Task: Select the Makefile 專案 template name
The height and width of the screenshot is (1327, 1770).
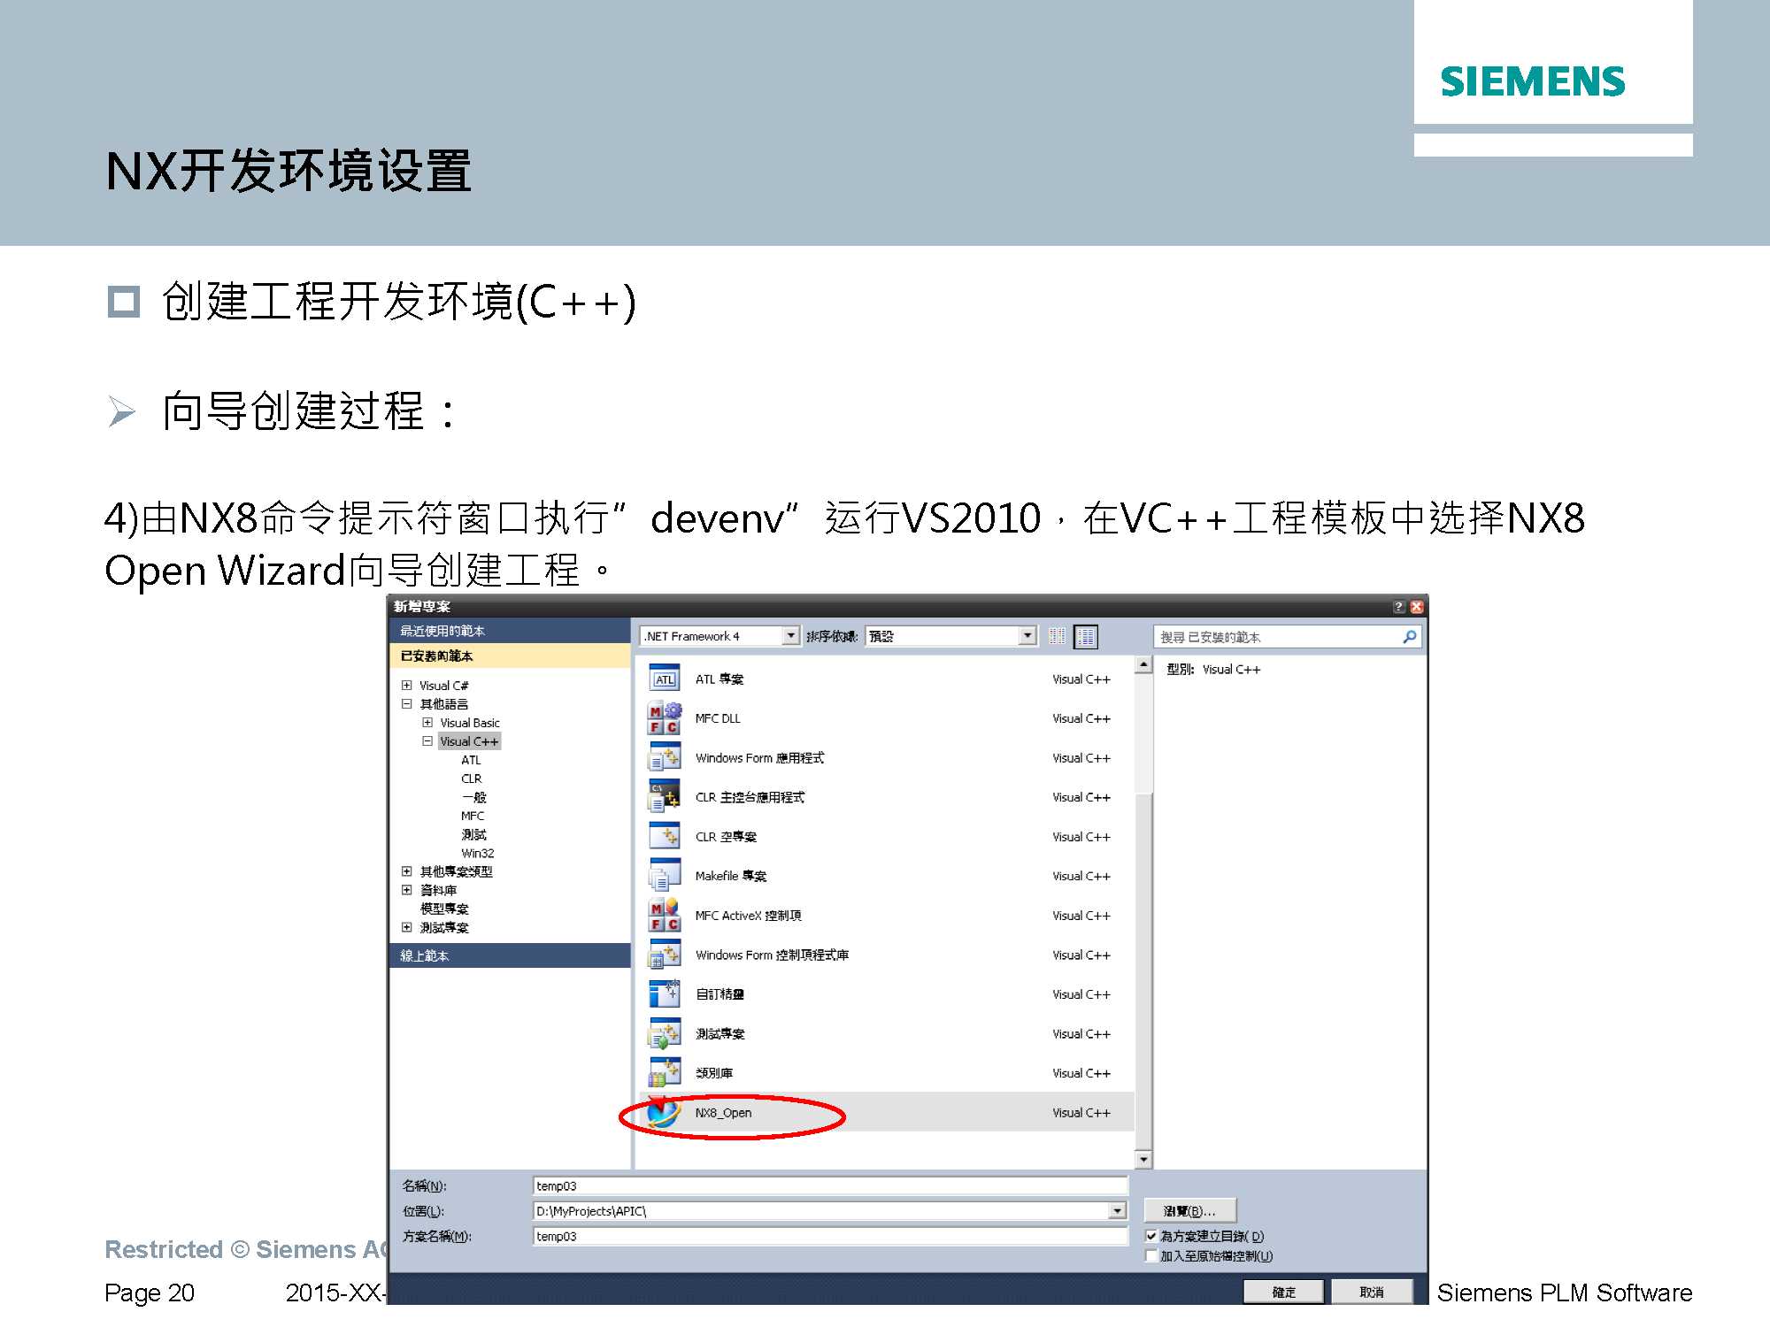Action: (x=731, y=876)
